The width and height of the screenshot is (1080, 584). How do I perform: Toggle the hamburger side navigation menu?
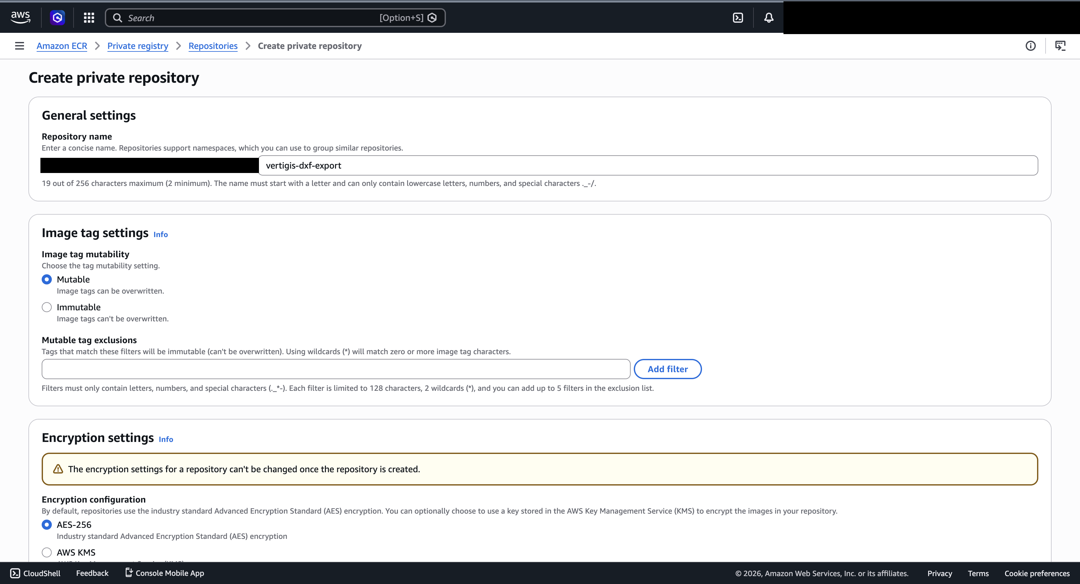tap(19, 46)
